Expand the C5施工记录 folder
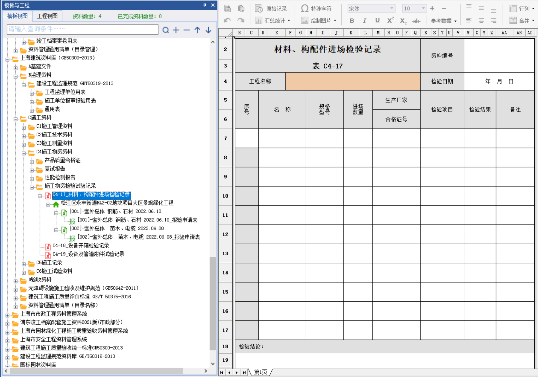This screenshot has width=538, height=377. pos(24,264)
